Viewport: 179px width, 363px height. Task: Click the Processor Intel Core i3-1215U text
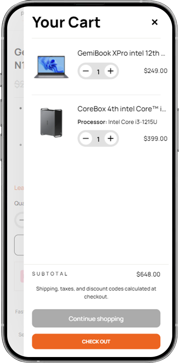point(117,122)
